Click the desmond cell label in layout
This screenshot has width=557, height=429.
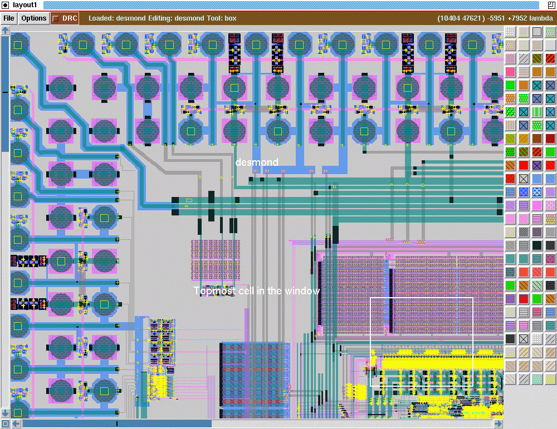[x=256, y=162]
